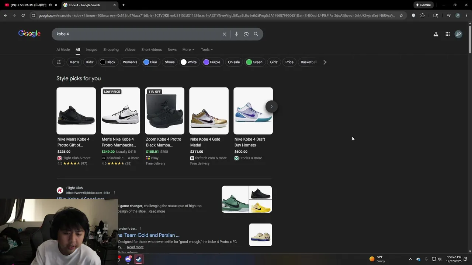Image resolution: width=472 pixels, height=265 pixels.
Task: Open the Price filter chip
Action: 289,62
